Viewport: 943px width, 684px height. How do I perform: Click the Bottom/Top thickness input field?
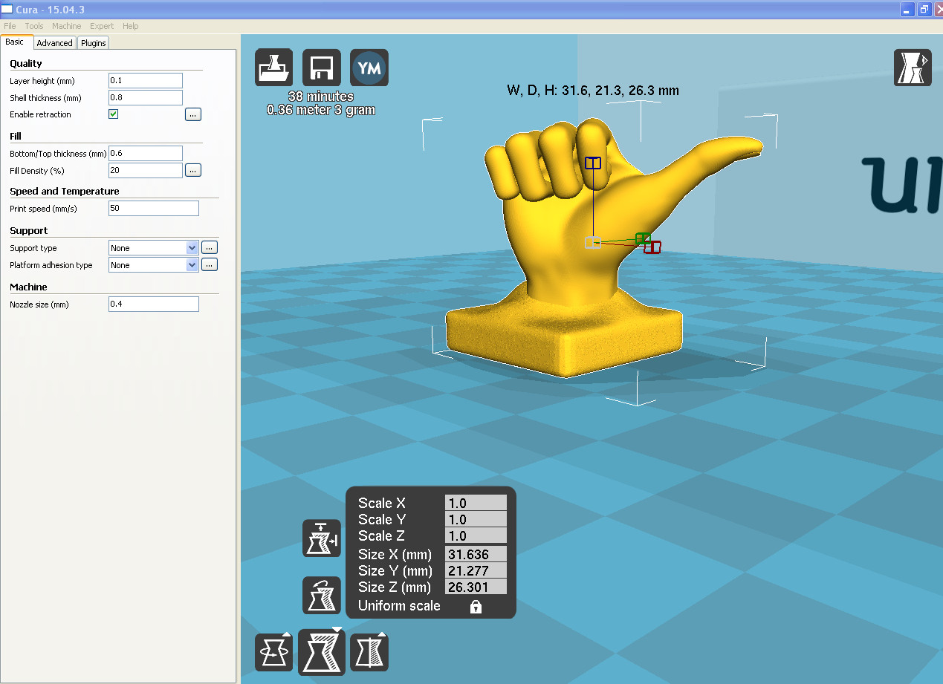point(146,153)
